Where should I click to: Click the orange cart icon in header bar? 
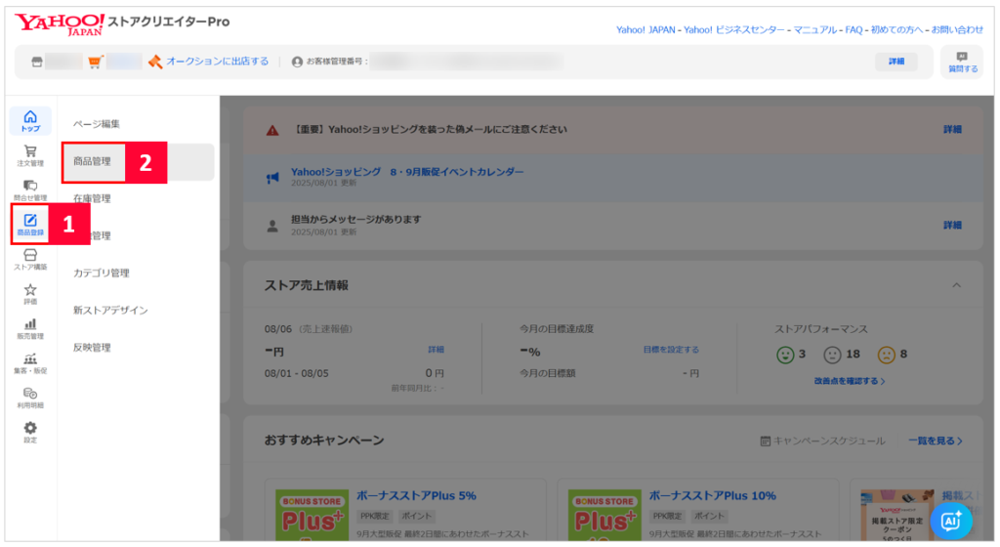(95, 62)
